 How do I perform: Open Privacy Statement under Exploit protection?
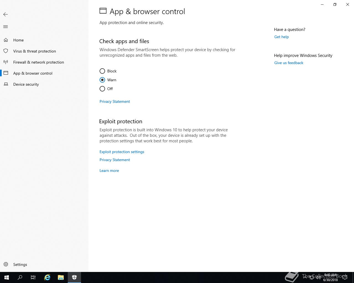pos(115,160)
